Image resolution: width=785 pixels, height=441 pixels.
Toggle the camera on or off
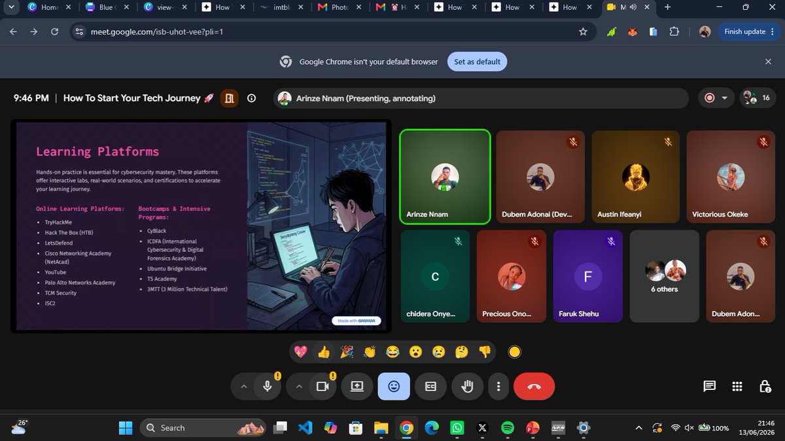[x=323, y=386]
